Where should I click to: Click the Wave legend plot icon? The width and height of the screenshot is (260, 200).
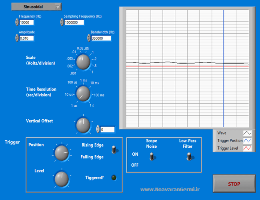(247, 133)
